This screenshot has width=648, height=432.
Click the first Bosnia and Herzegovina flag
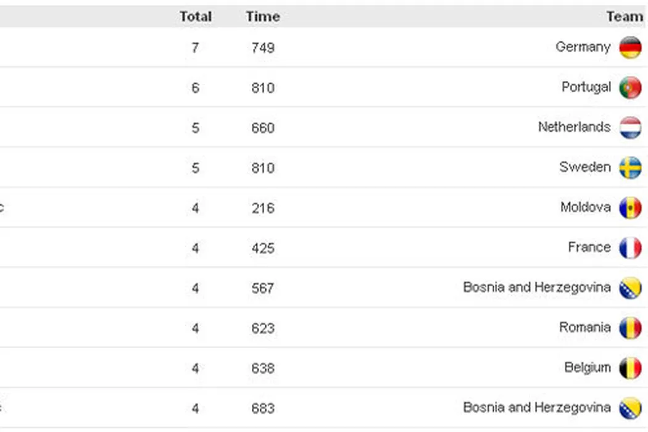[x=630, y=288]
